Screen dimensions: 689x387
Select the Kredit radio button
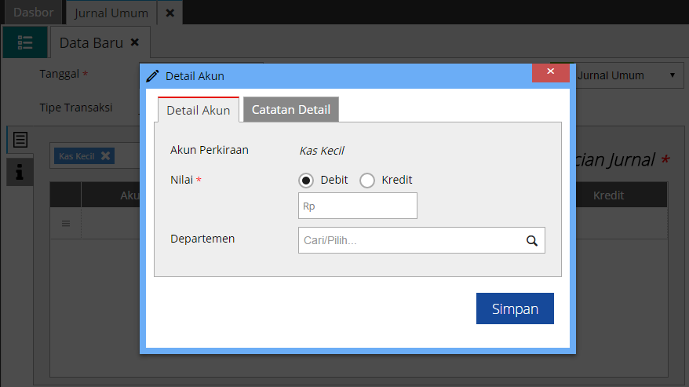(367, 181)
